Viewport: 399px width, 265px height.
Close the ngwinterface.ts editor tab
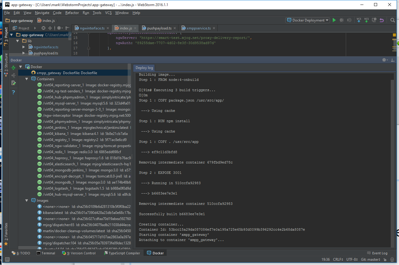[x=108, y=28]
